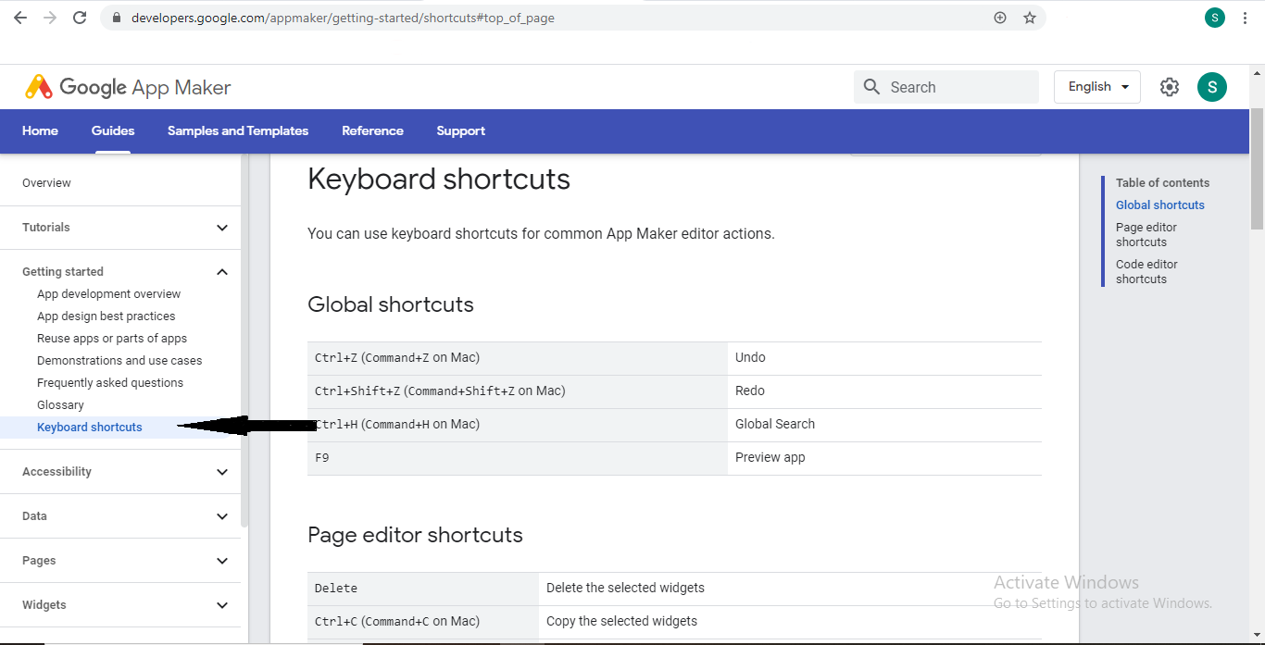The image size is (1265, 645).
Task: Click the Keyboard shortcuts page title
Action: pos(439,179)
